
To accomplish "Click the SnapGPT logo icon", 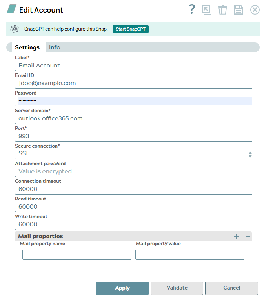I will click(x=15, y=29).
